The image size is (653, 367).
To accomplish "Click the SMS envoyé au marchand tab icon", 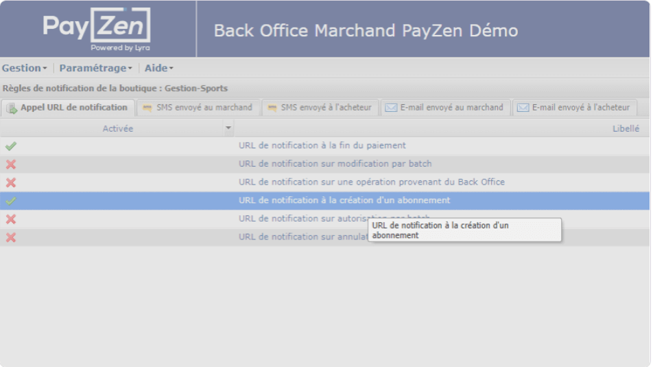I will pyautogui.click(x=147, y=108).
